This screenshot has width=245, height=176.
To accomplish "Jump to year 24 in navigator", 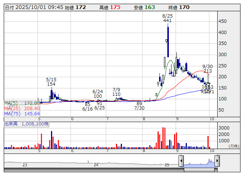I will tap(96, 165).
